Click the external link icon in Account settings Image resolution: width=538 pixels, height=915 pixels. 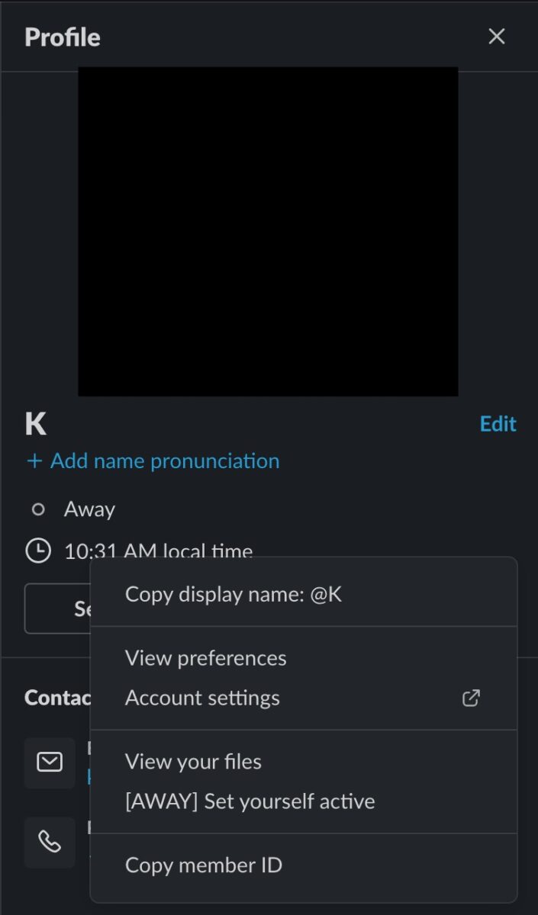pos(472,698)
